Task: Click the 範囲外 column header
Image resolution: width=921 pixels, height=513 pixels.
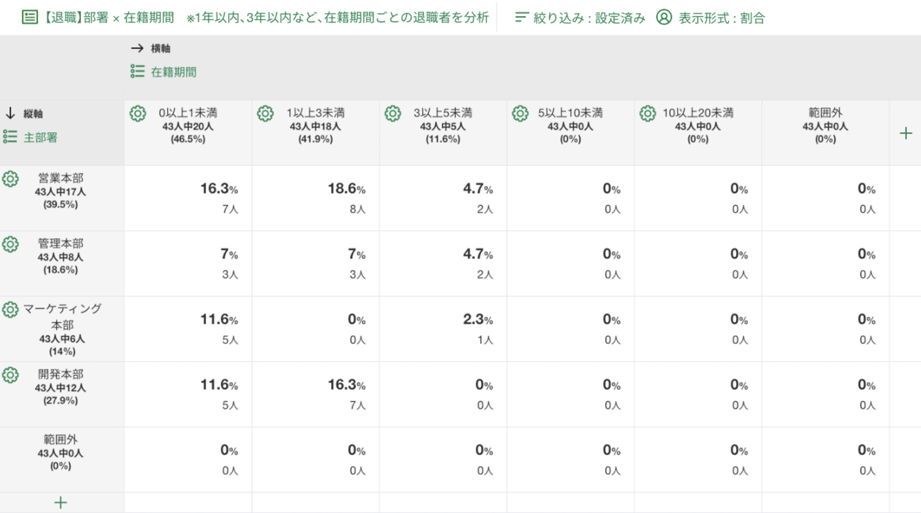Action: point(825,125)
